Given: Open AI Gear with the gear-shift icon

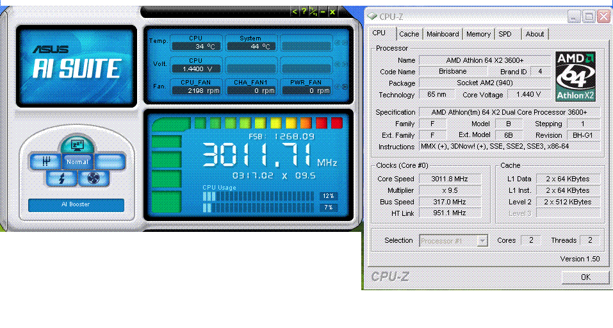Looking at the screenshot, I should [x=45, y=161].
